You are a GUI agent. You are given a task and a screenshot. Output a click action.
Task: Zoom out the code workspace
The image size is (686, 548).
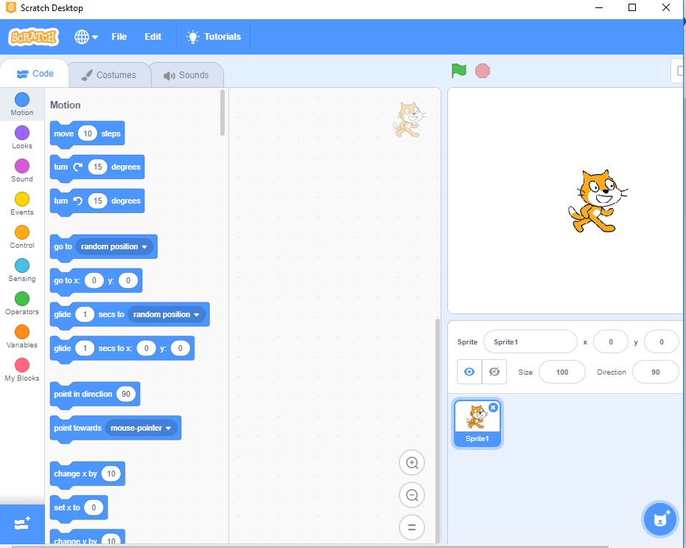[x=412, y=495]
